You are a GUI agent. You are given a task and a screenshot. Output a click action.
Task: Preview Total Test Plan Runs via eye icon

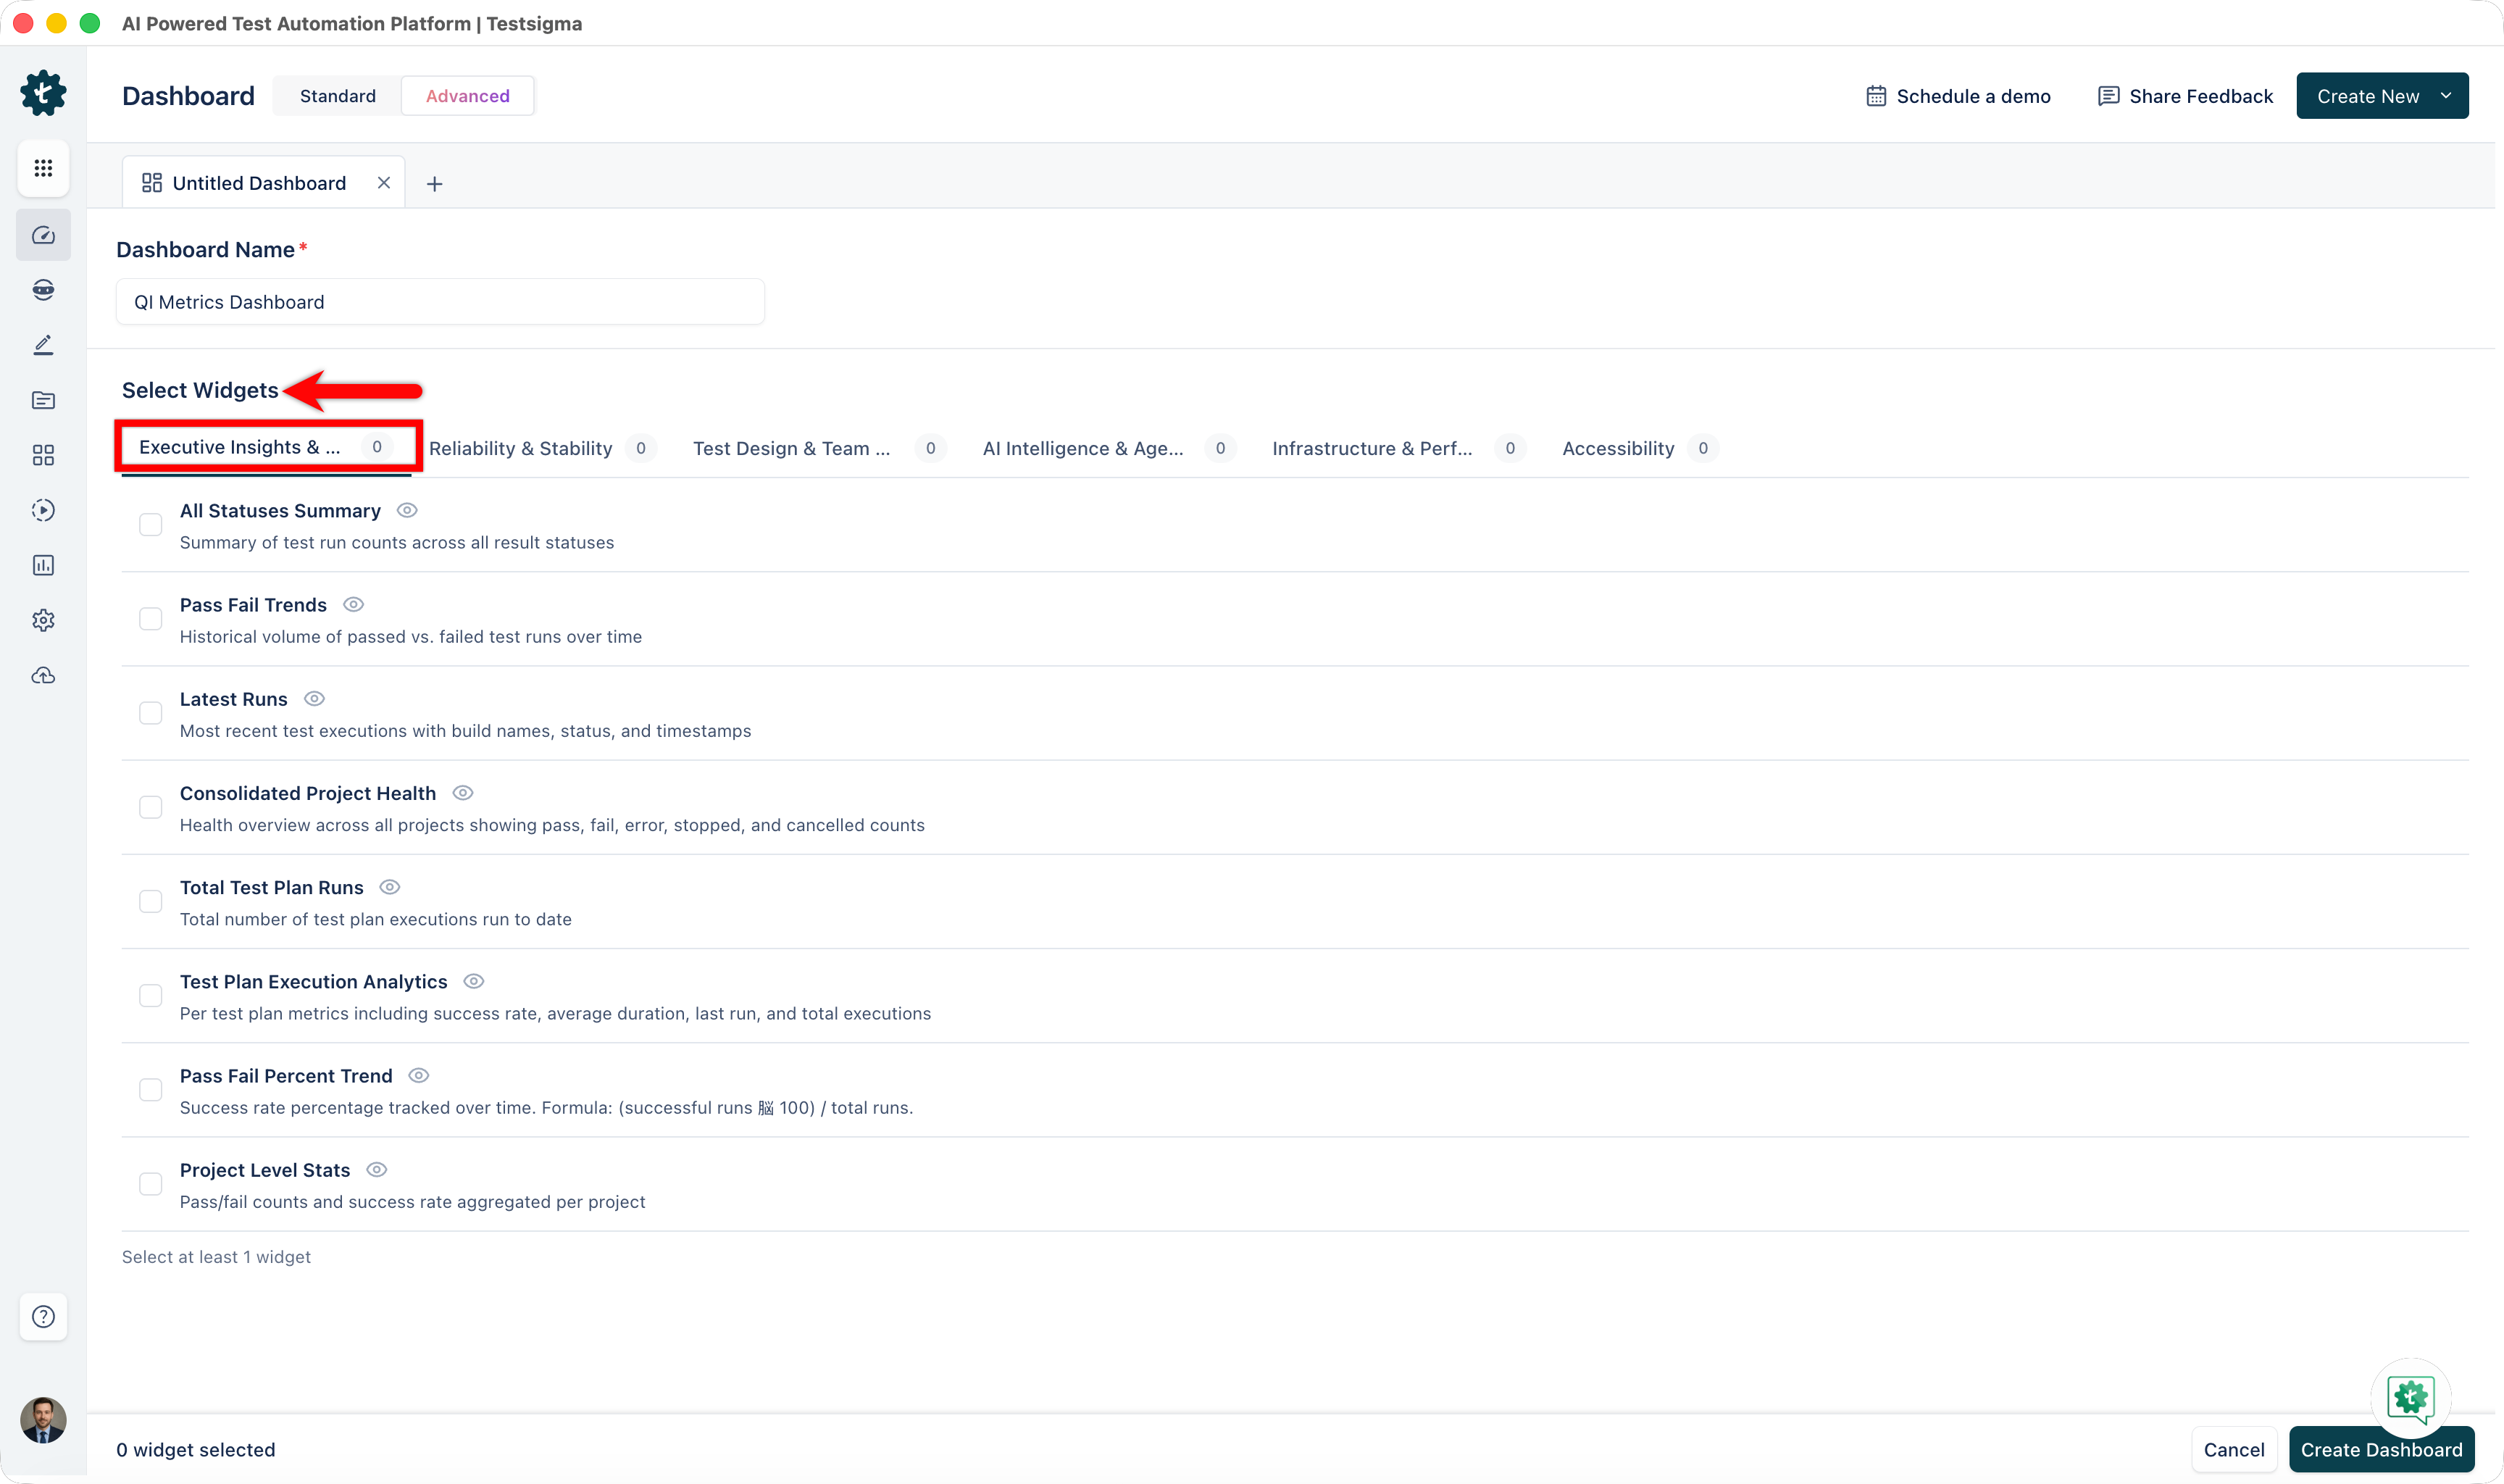[390, 886]
